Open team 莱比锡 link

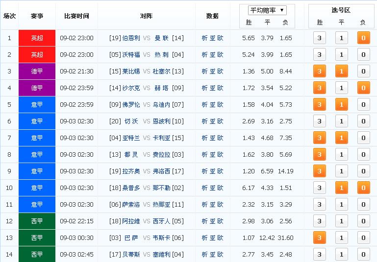pyautogui.click(x=131, y=71)
